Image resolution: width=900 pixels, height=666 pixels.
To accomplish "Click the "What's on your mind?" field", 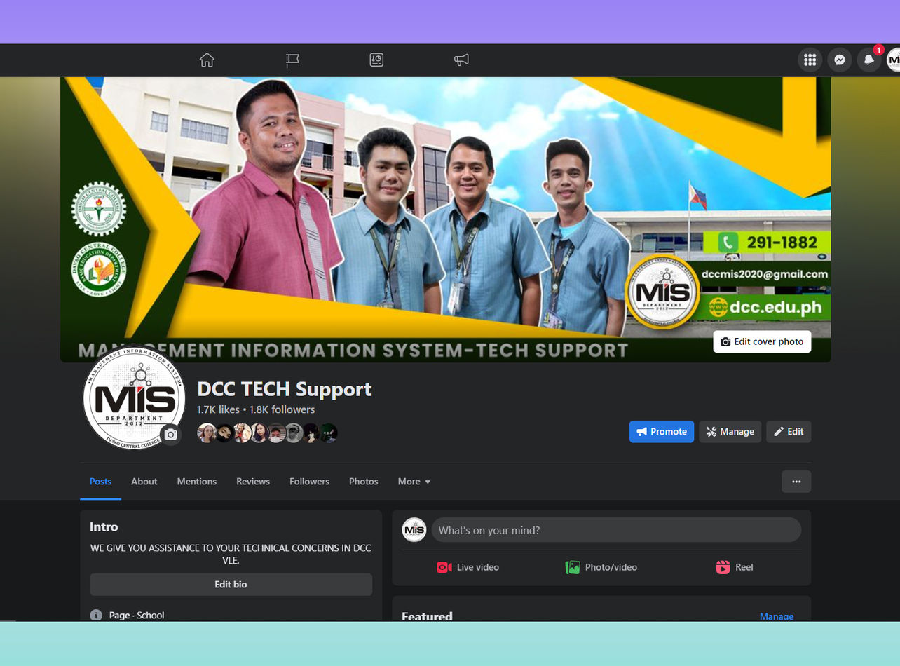I will [x=616, y=530].
